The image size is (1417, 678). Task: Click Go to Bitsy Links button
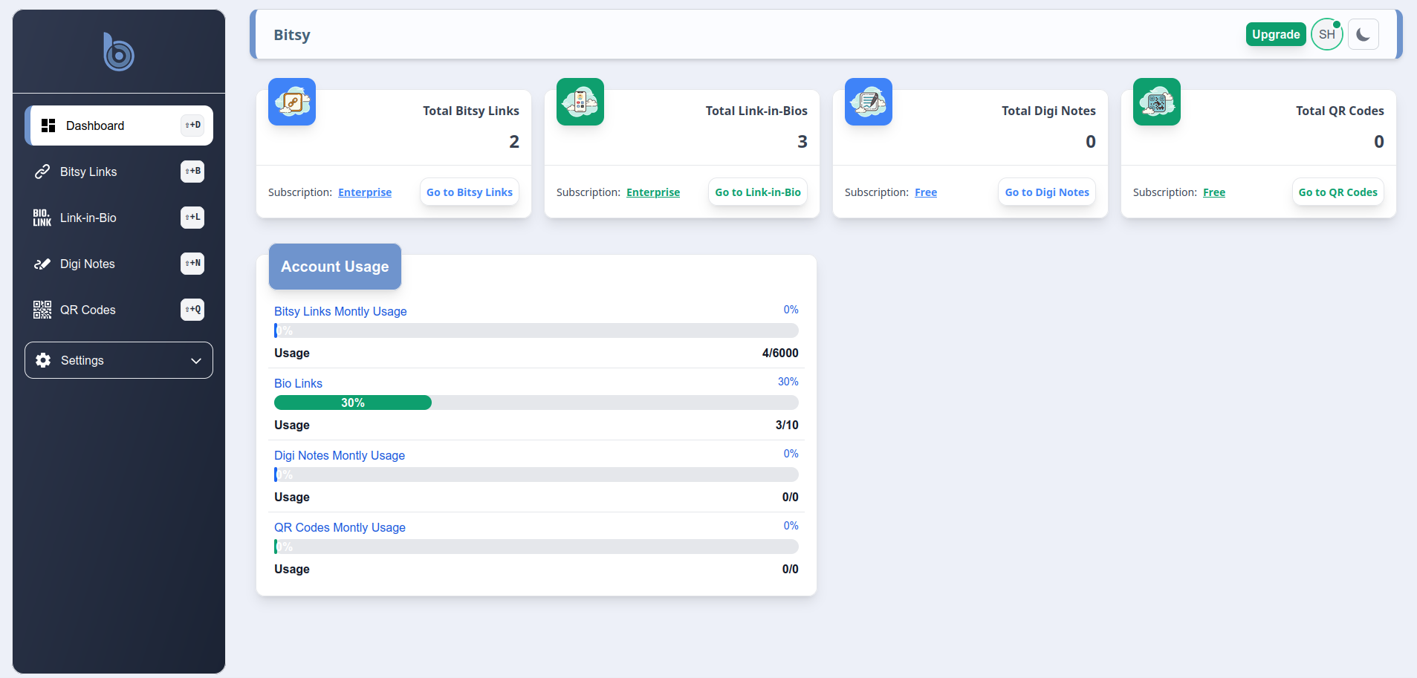point(470,192)
